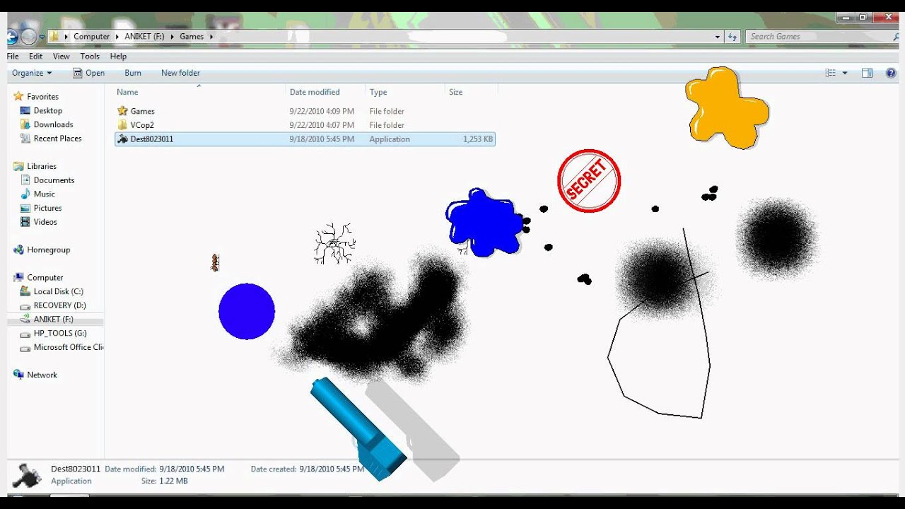Click '9/22/2010 4:09 PM' date cell
The image size is (905, 509).
point(322,111)
